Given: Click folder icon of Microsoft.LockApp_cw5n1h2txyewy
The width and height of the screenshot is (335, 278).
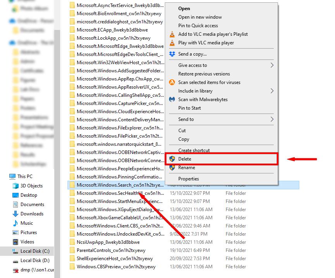Looking at the screenshot, I should 72,38.
